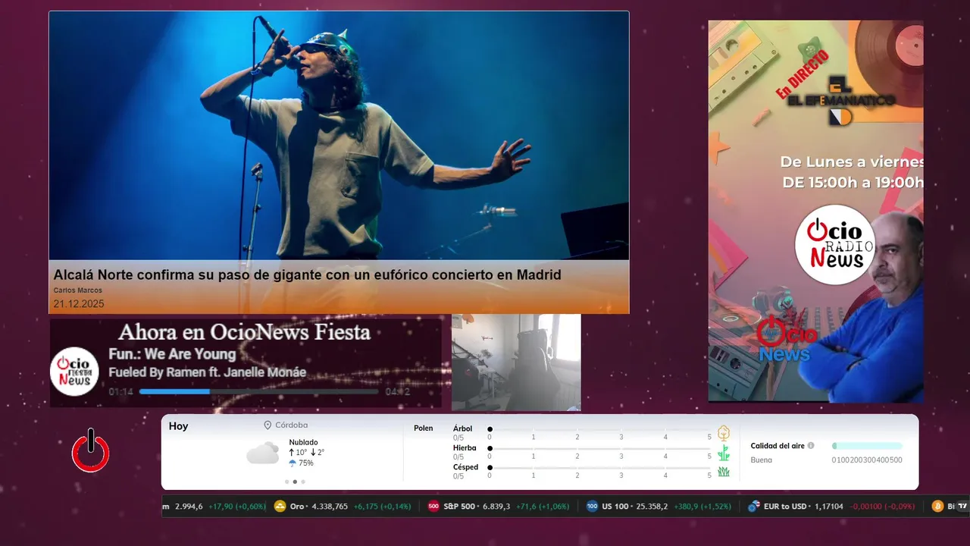Click author name Carlos Marcos
Viewport: 970px width, 546px height.
coord(77,290)
